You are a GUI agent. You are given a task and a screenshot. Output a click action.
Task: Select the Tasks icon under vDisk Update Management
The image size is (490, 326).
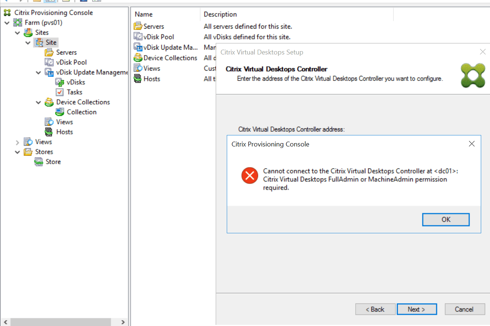pyautogui.click(x=60, y=92)
